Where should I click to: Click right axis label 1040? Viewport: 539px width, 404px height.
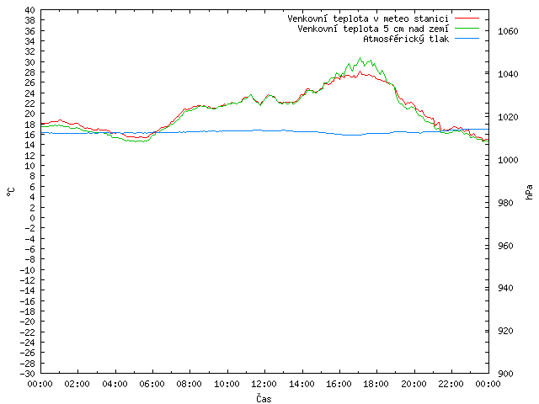(508, 74)
